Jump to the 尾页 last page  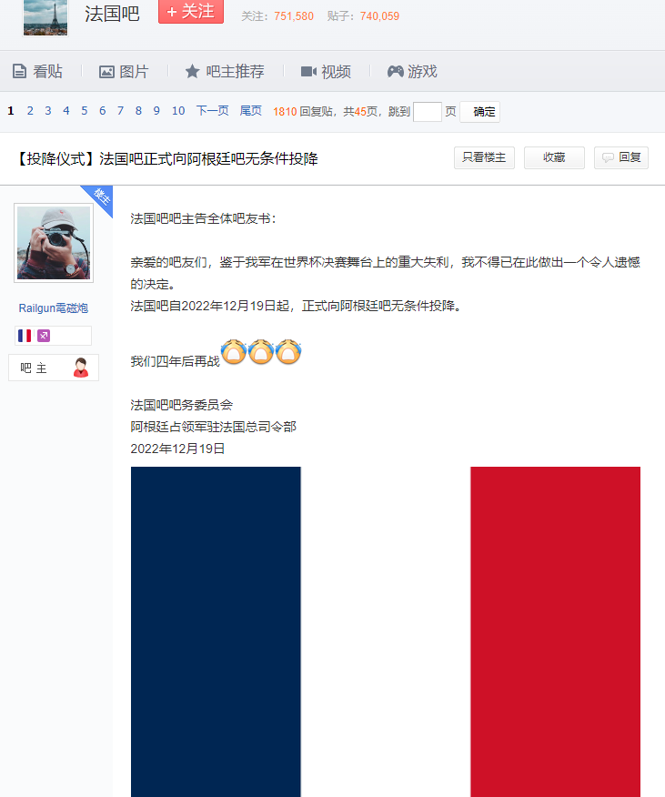251,111
